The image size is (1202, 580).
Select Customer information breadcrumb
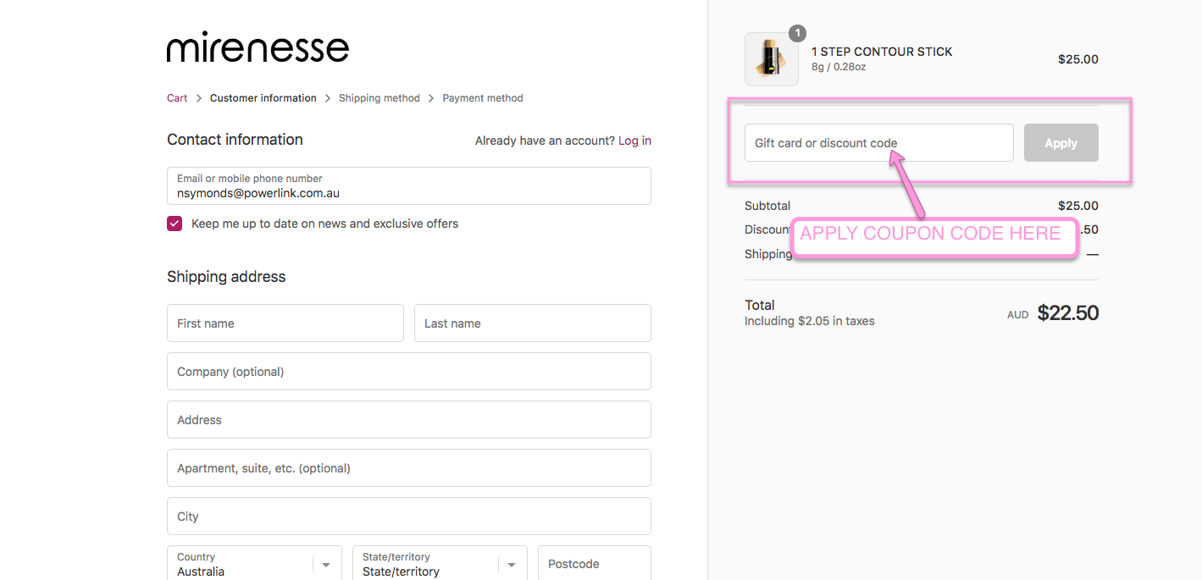(263, 98)
